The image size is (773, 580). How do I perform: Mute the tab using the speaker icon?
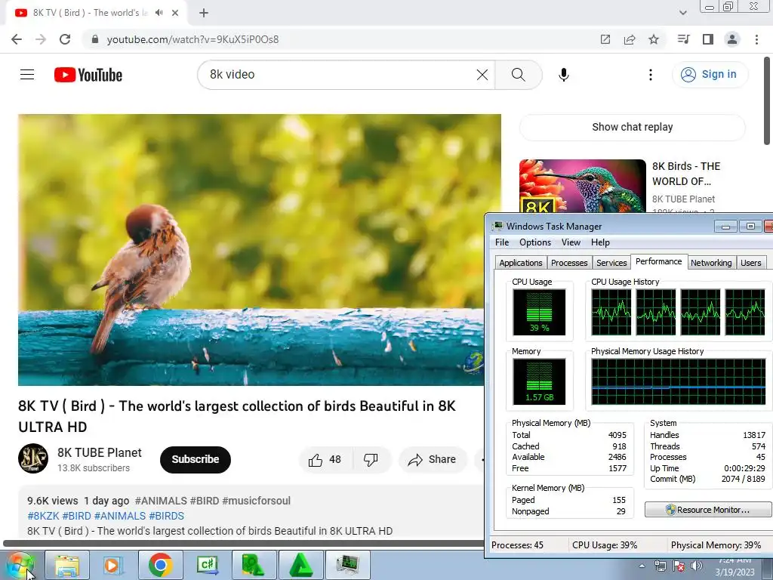pyautogui.click(x=159, y=13)
